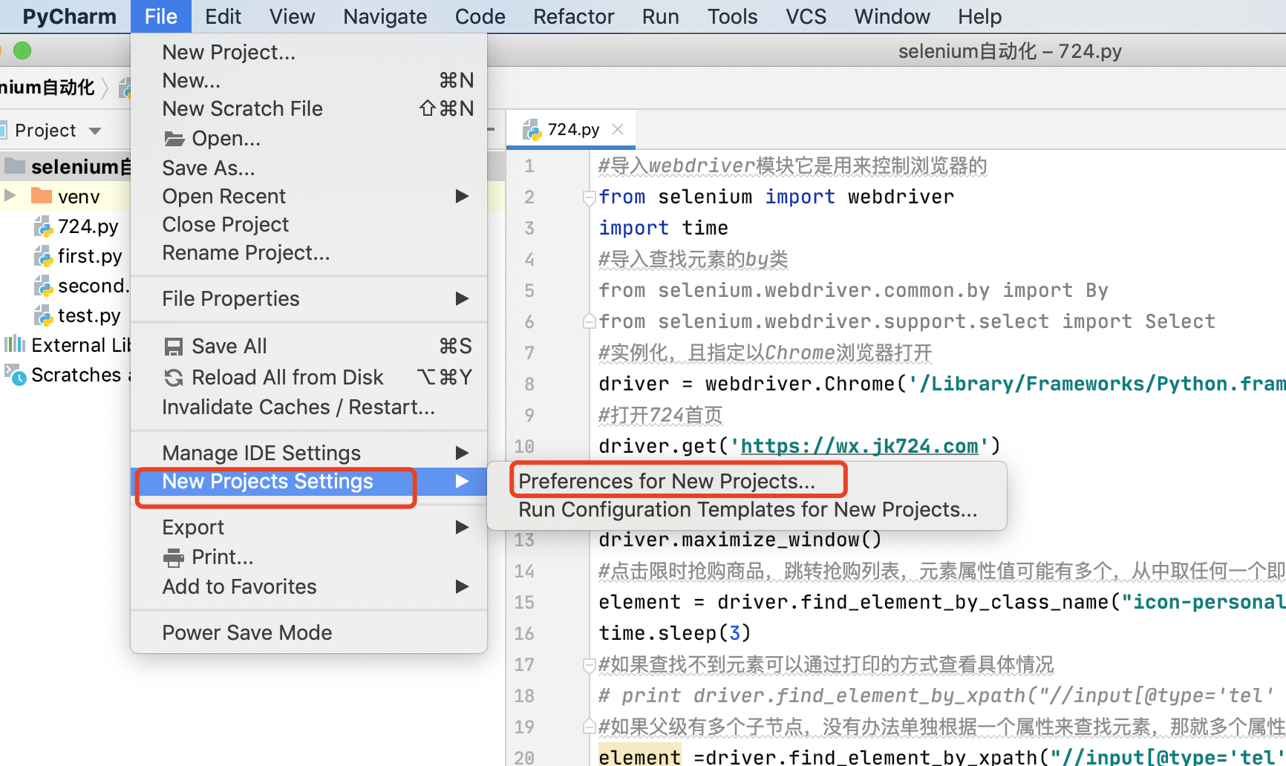Click 'from selenium.webdriver.common.by import By' line

(x=853, y=290)
